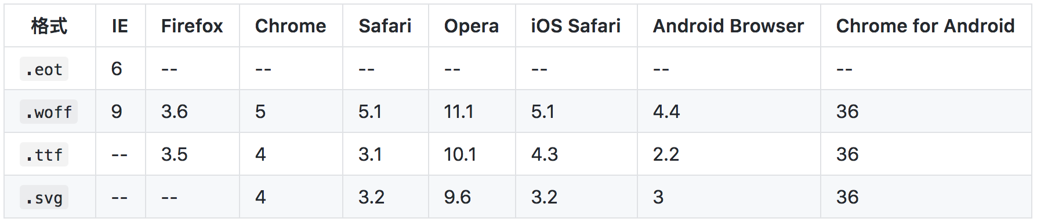The width and height of the screenshot is (1037, 222).
Task: Select the IE column header
Action: click(x=120, y=25)
